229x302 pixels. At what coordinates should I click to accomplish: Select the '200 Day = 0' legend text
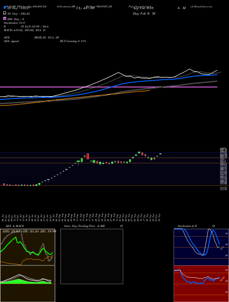[16, 19]
